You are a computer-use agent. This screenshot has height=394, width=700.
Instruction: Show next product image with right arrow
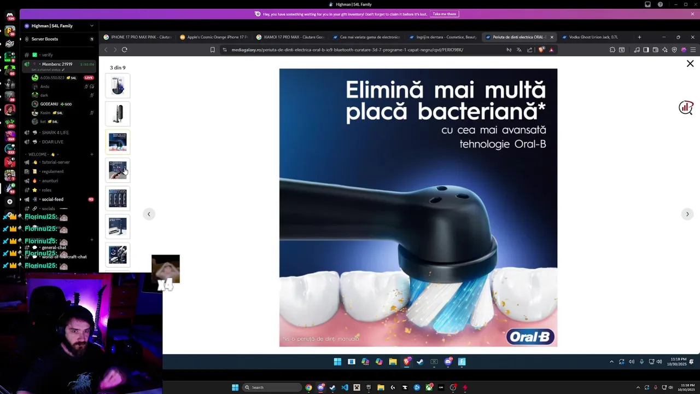click(687, 214)
